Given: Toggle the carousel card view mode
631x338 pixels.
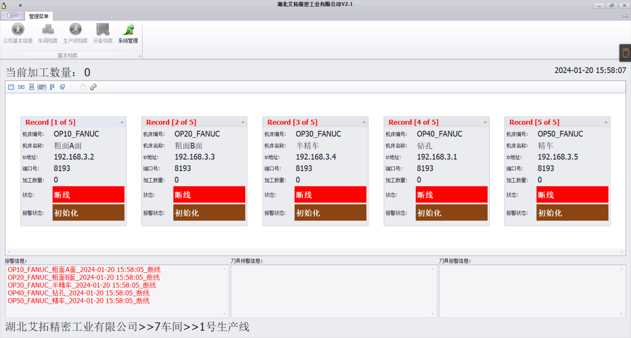Looking at the screenshot, I should click(x=62, y=87).
